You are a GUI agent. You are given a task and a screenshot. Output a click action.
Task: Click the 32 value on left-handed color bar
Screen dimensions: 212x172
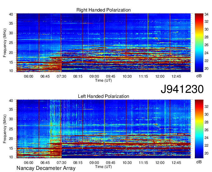pyautogui.click(x=206, y=107)
